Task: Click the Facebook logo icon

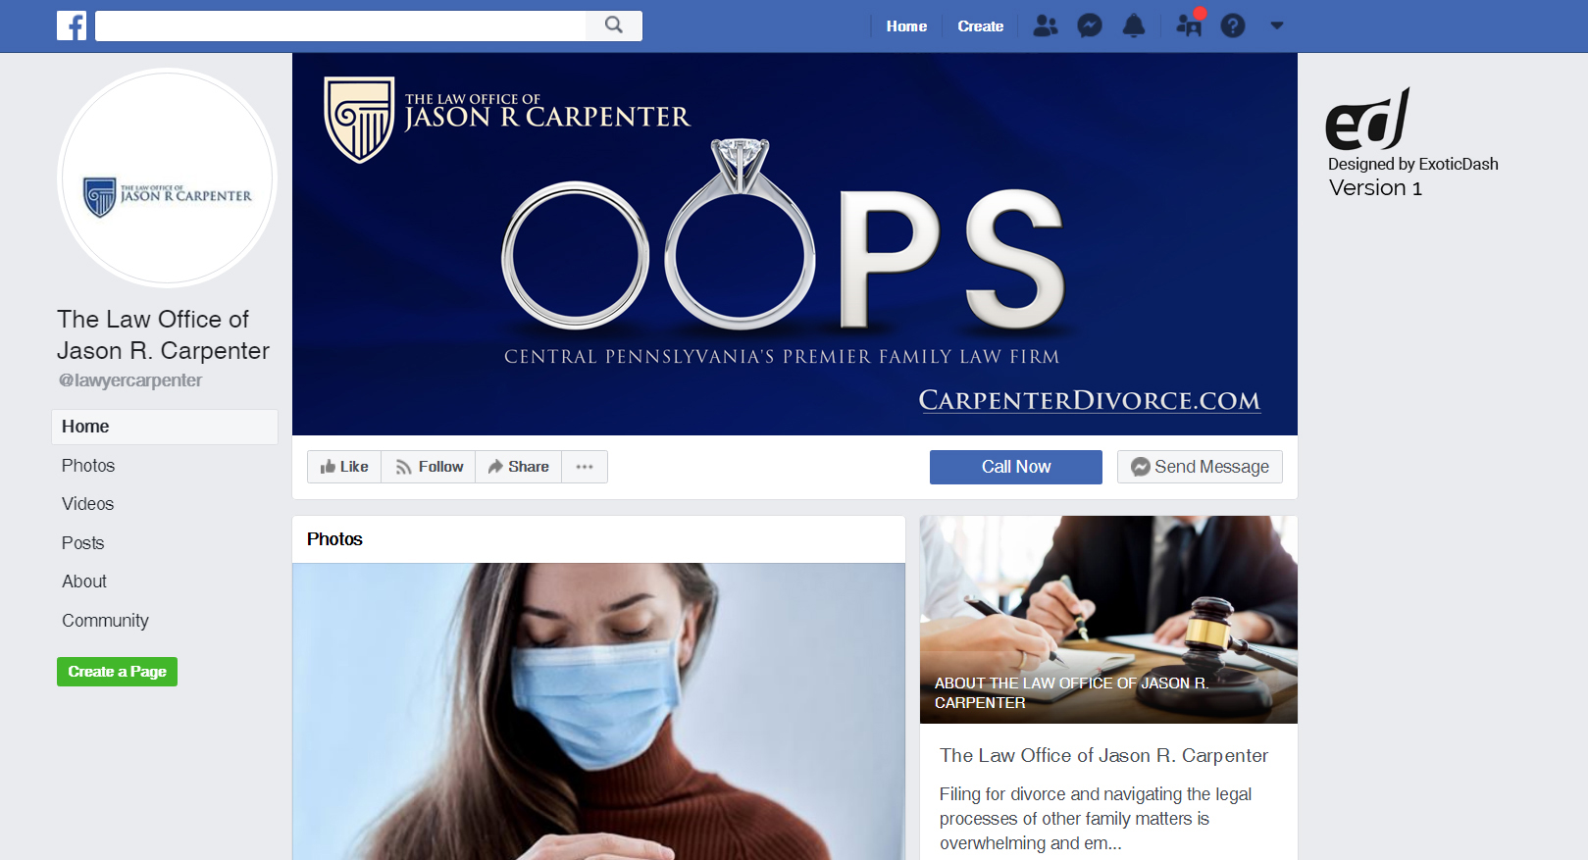Action: tap(72, 25)
